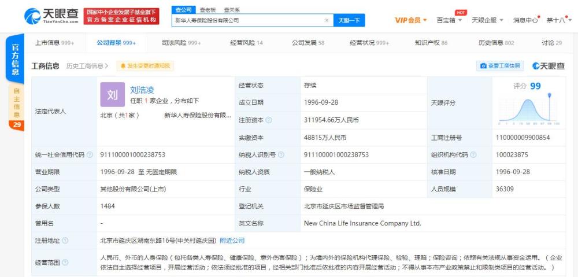Click the 查看工商快照 button
Viewport: 578px width, 277px height.
[x=500, y=66]
